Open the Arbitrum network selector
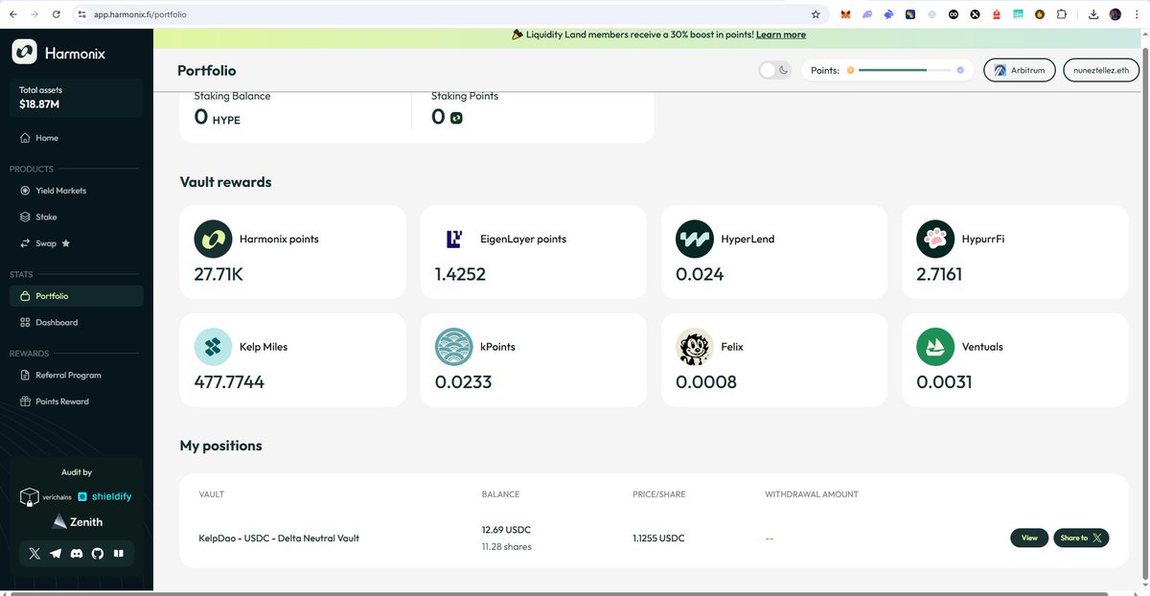 pos(1019,69)
